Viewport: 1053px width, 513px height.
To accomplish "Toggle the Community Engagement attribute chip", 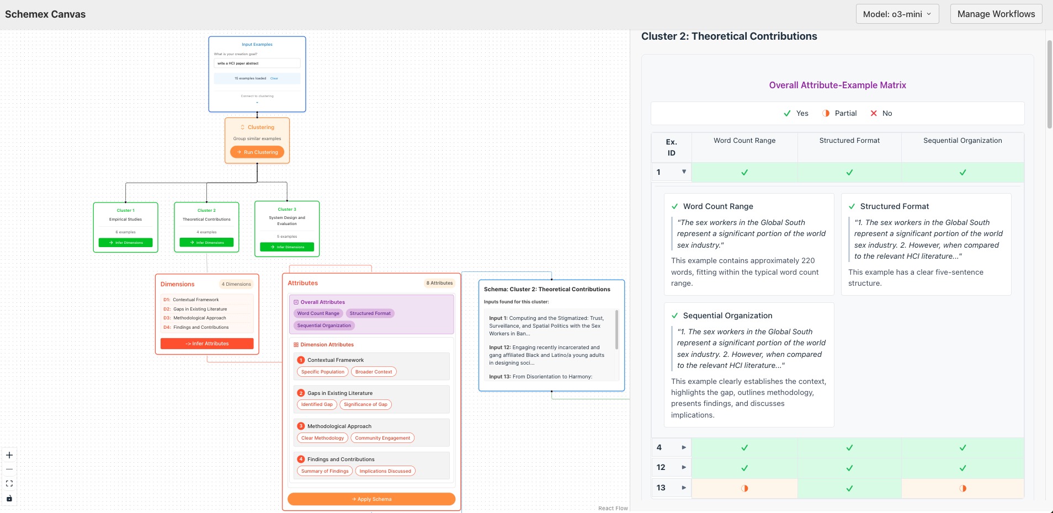I will [382, 438].
